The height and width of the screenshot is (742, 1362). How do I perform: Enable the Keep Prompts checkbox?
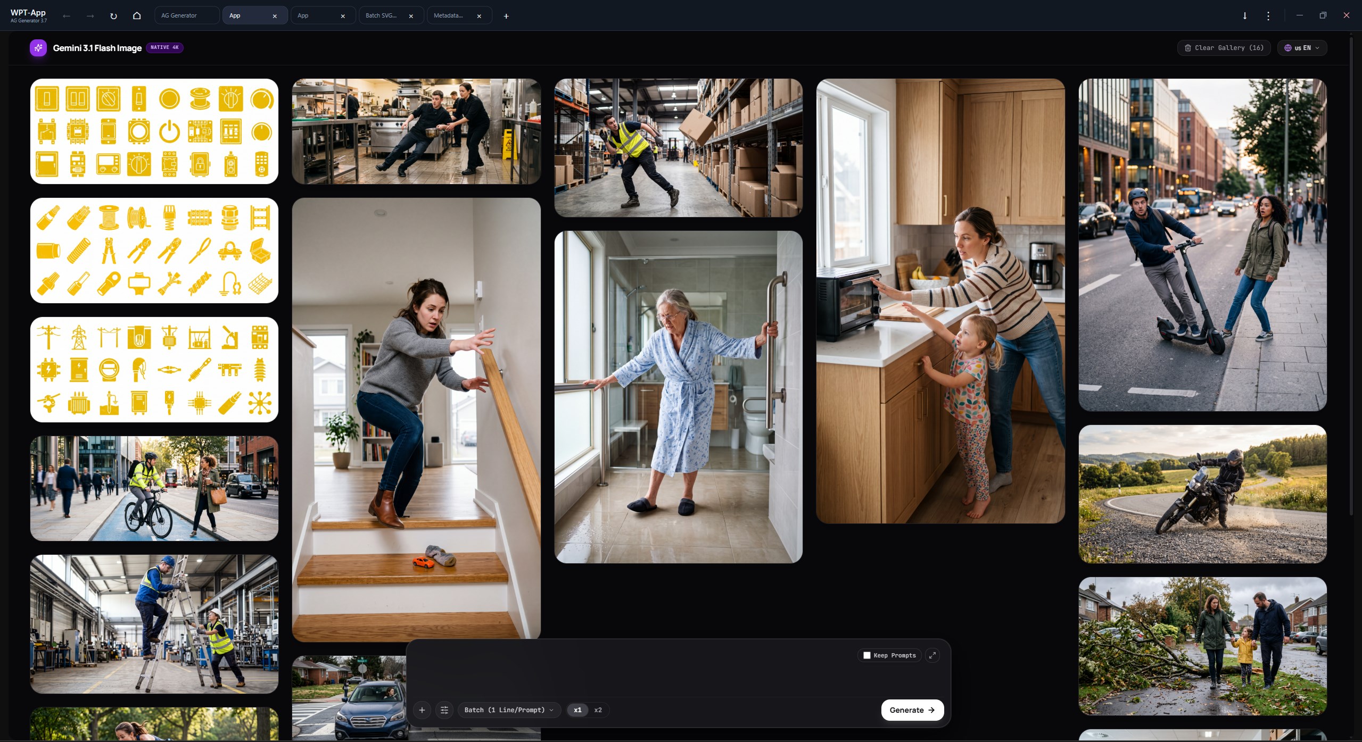pos(867,655)
